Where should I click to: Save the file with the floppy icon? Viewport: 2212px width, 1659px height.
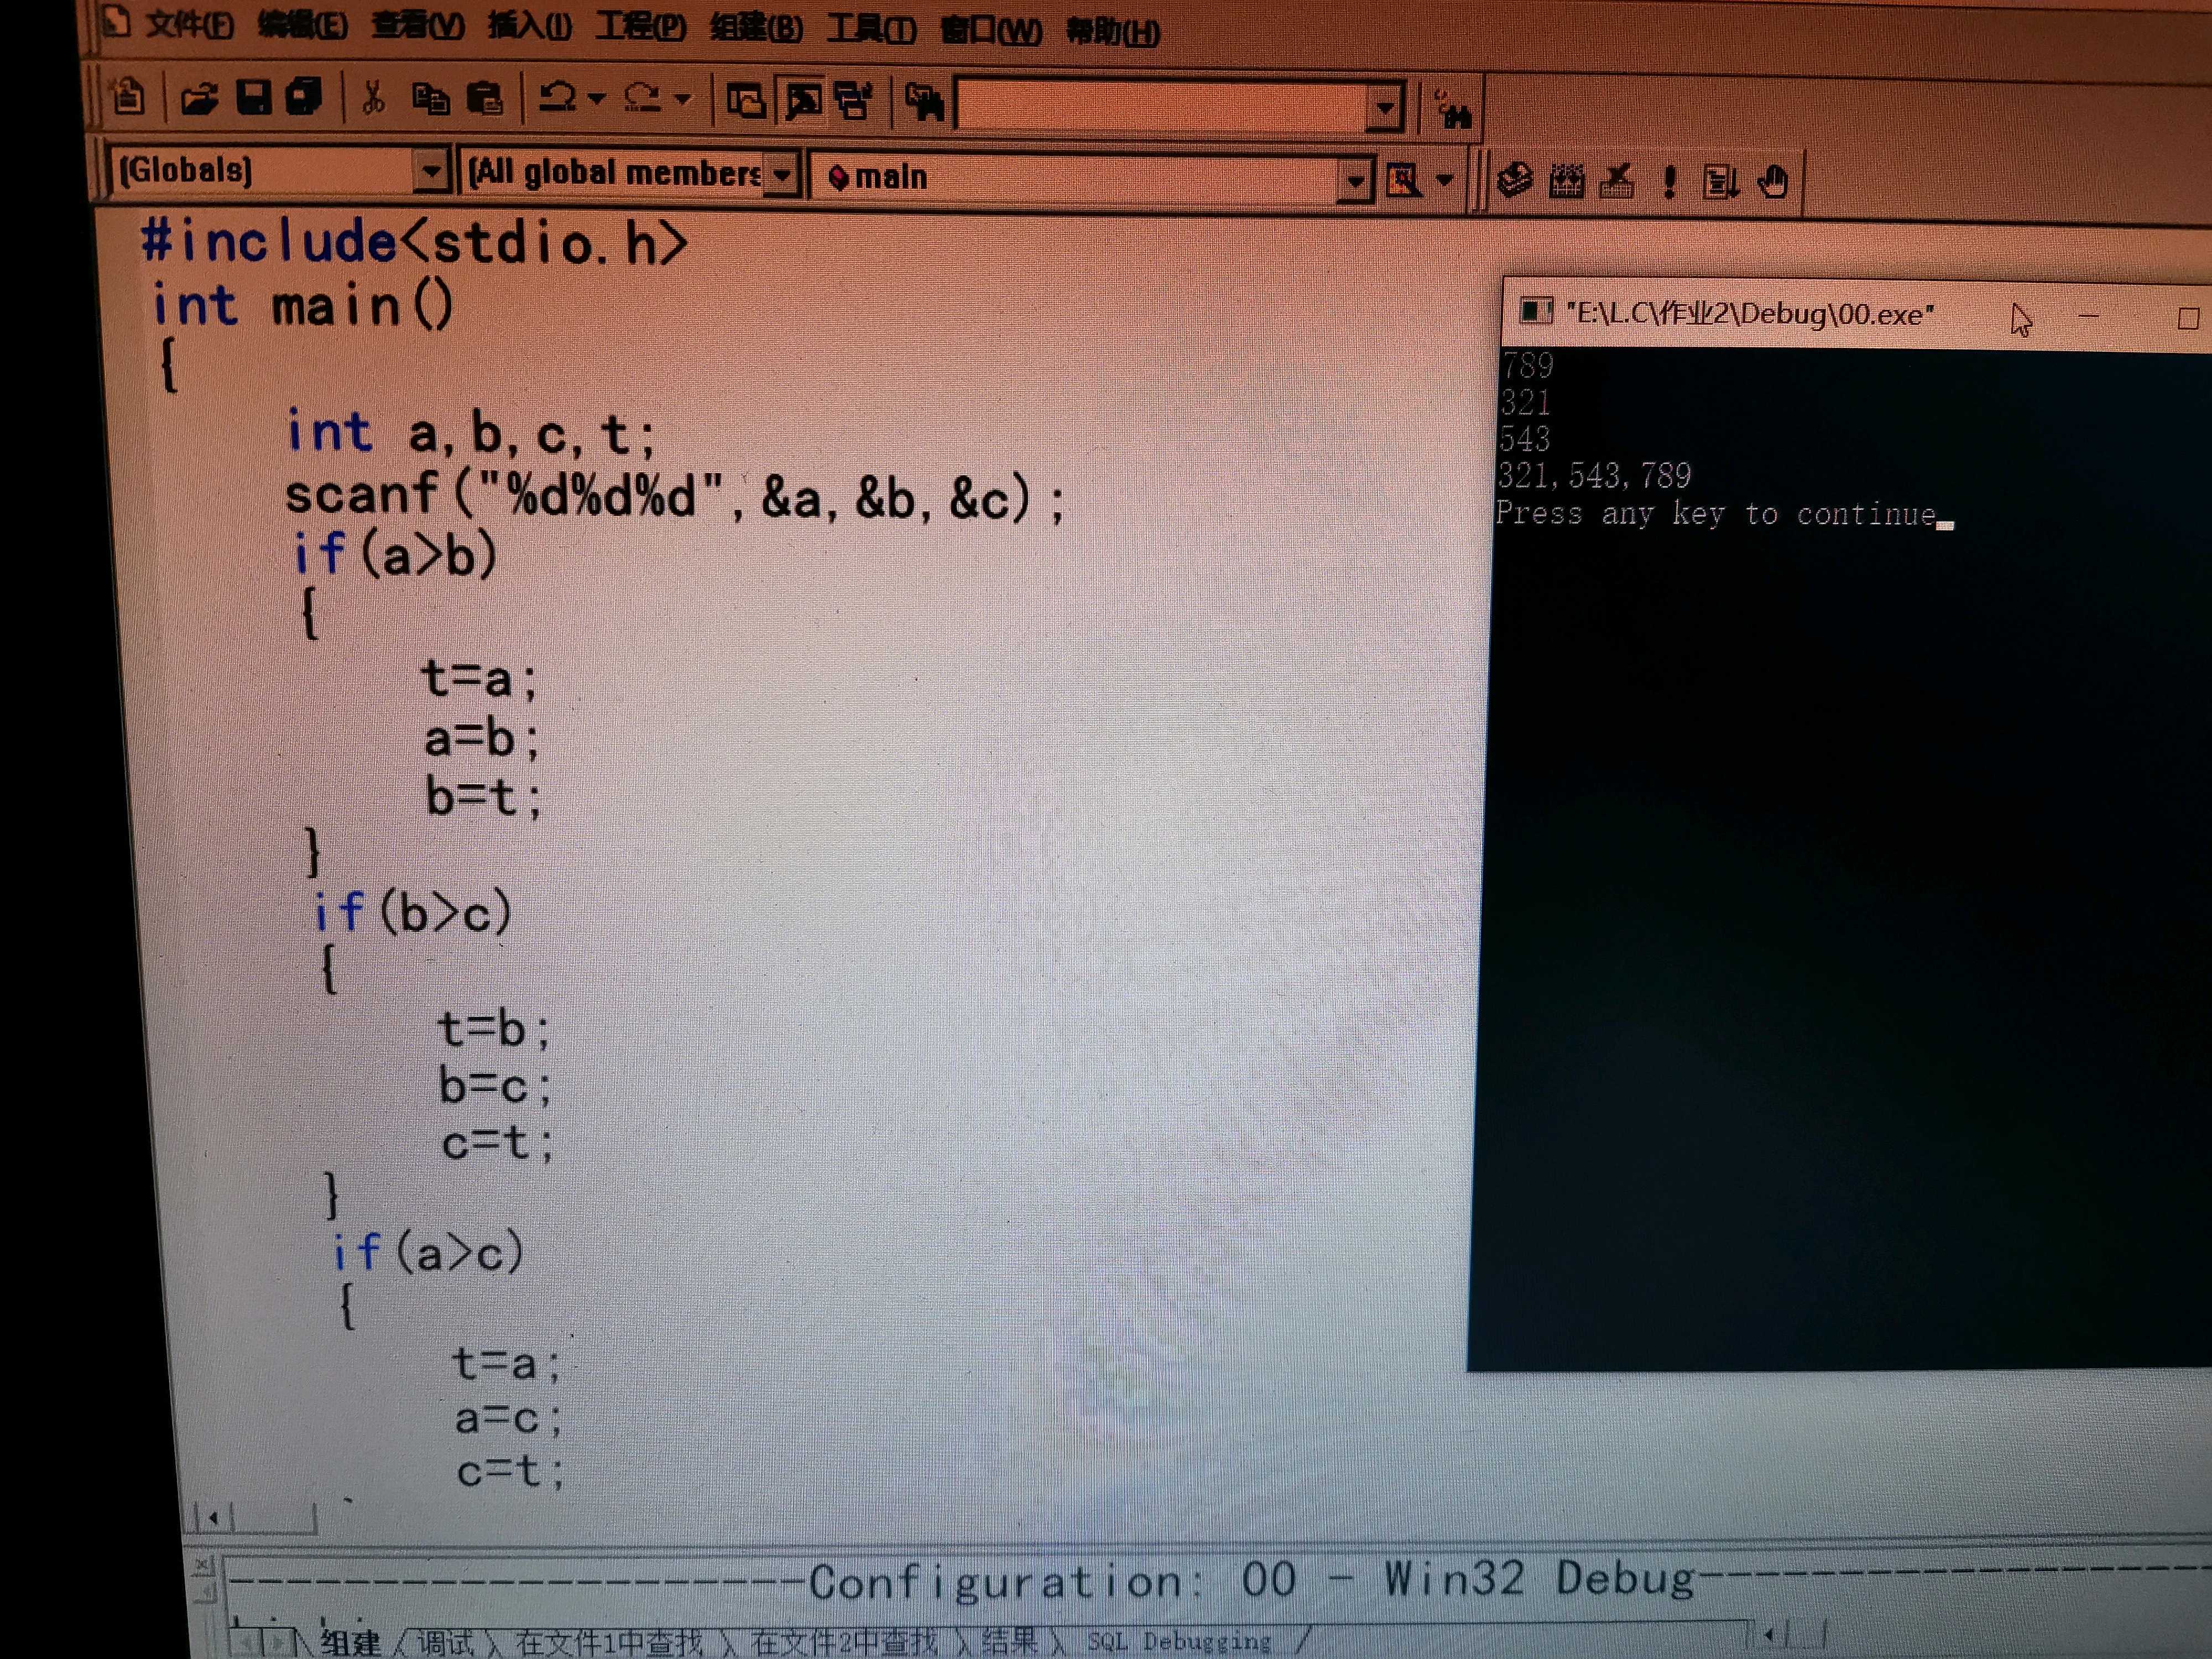[254, 97]
